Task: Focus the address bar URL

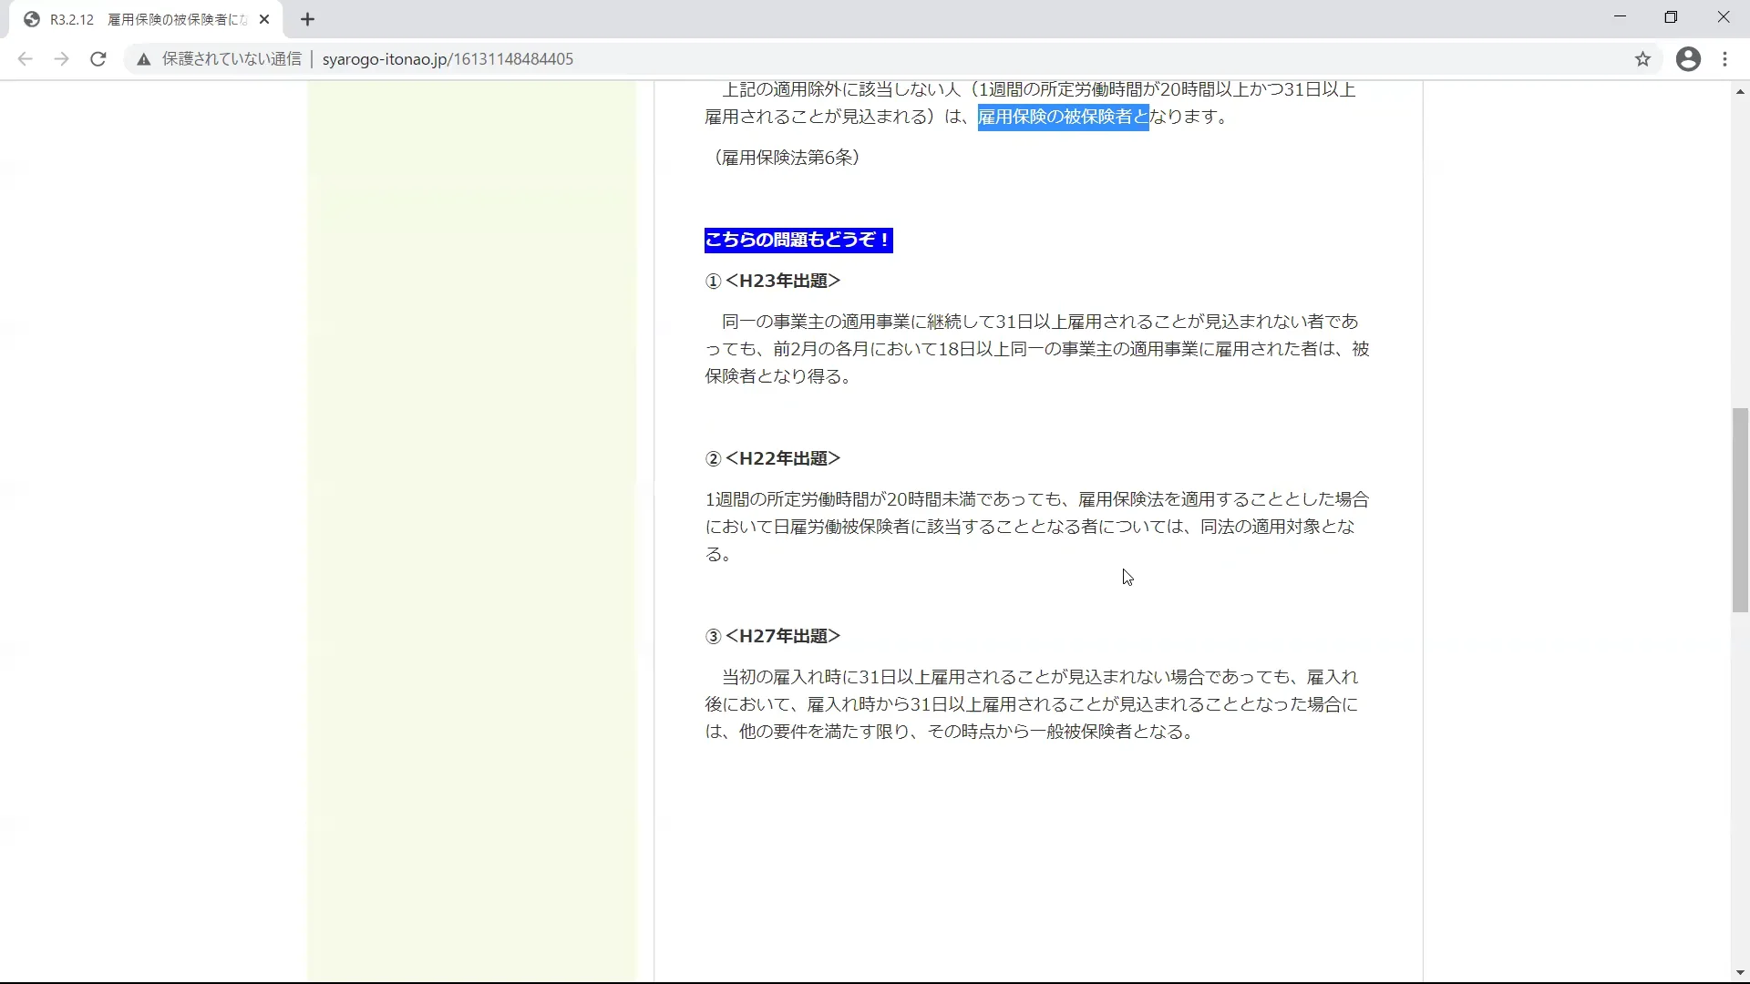Action: click(x=448, y=59)
